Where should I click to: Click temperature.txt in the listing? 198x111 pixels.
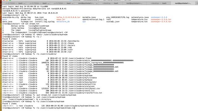140,22
